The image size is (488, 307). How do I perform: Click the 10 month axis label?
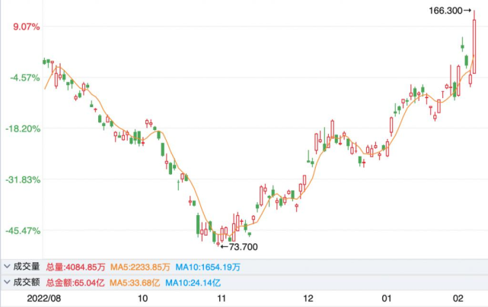[143, 298]
